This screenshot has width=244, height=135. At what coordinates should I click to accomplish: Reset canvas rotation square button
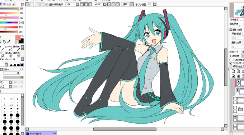(x=118, y=4)
